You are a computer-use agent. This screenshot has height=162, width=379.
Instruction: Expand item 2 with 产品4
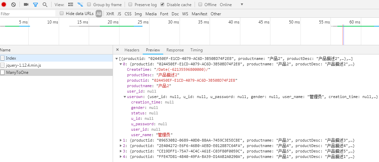[x=121, y=146]
